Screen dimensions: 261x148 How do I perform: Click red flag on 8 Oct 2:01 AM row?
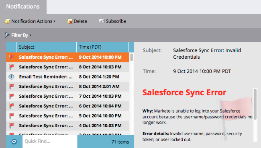(x=12, y=86)
